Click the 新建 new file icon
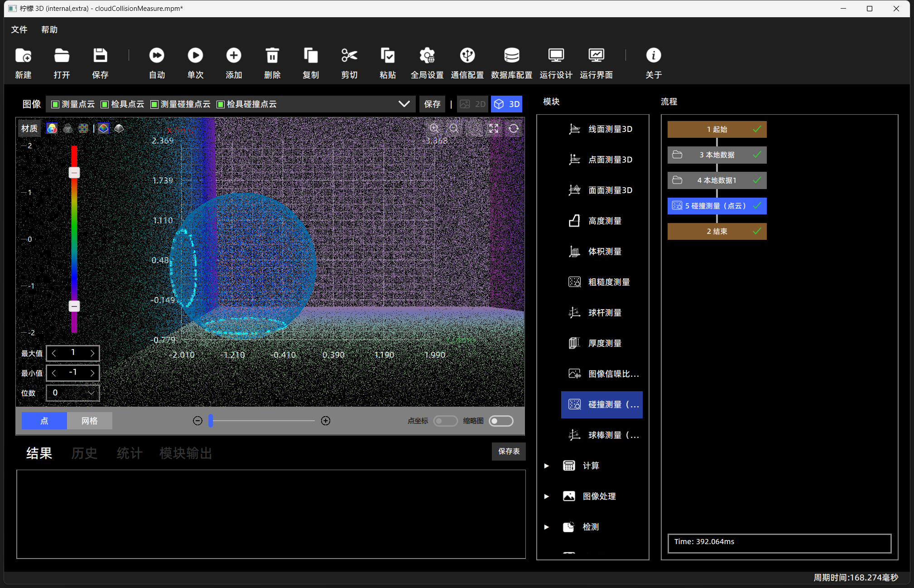 point(23,56)
